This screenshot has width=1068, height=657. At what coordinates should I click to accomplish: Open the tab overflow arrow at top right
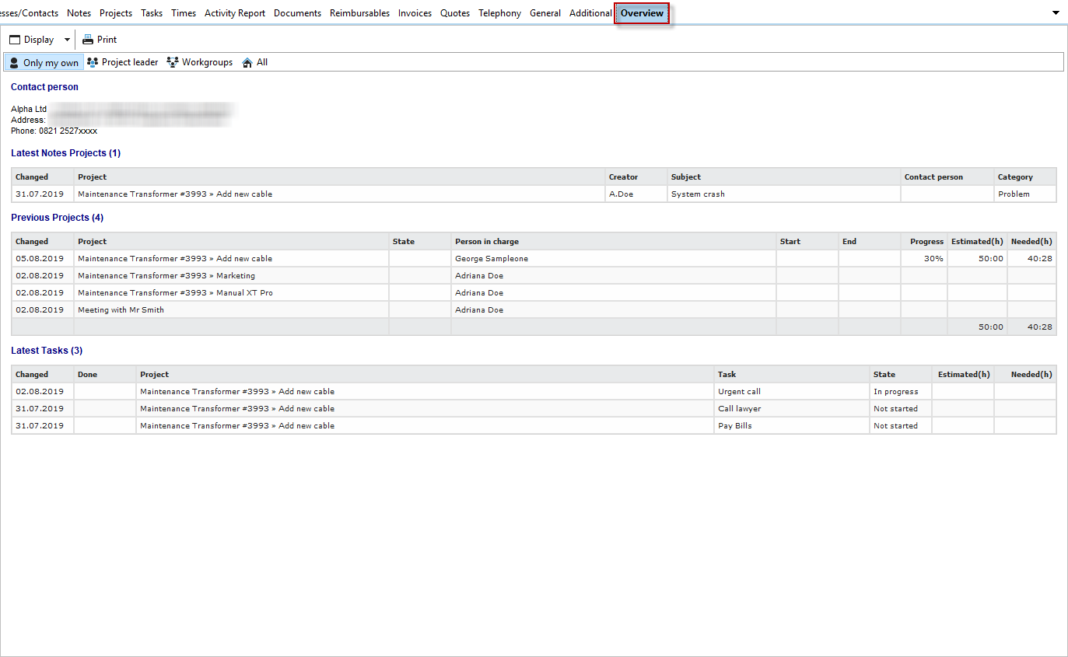tap(1056, 12)
